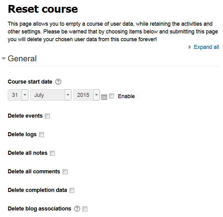Toggle the Delete all notes checkbox

52,153
